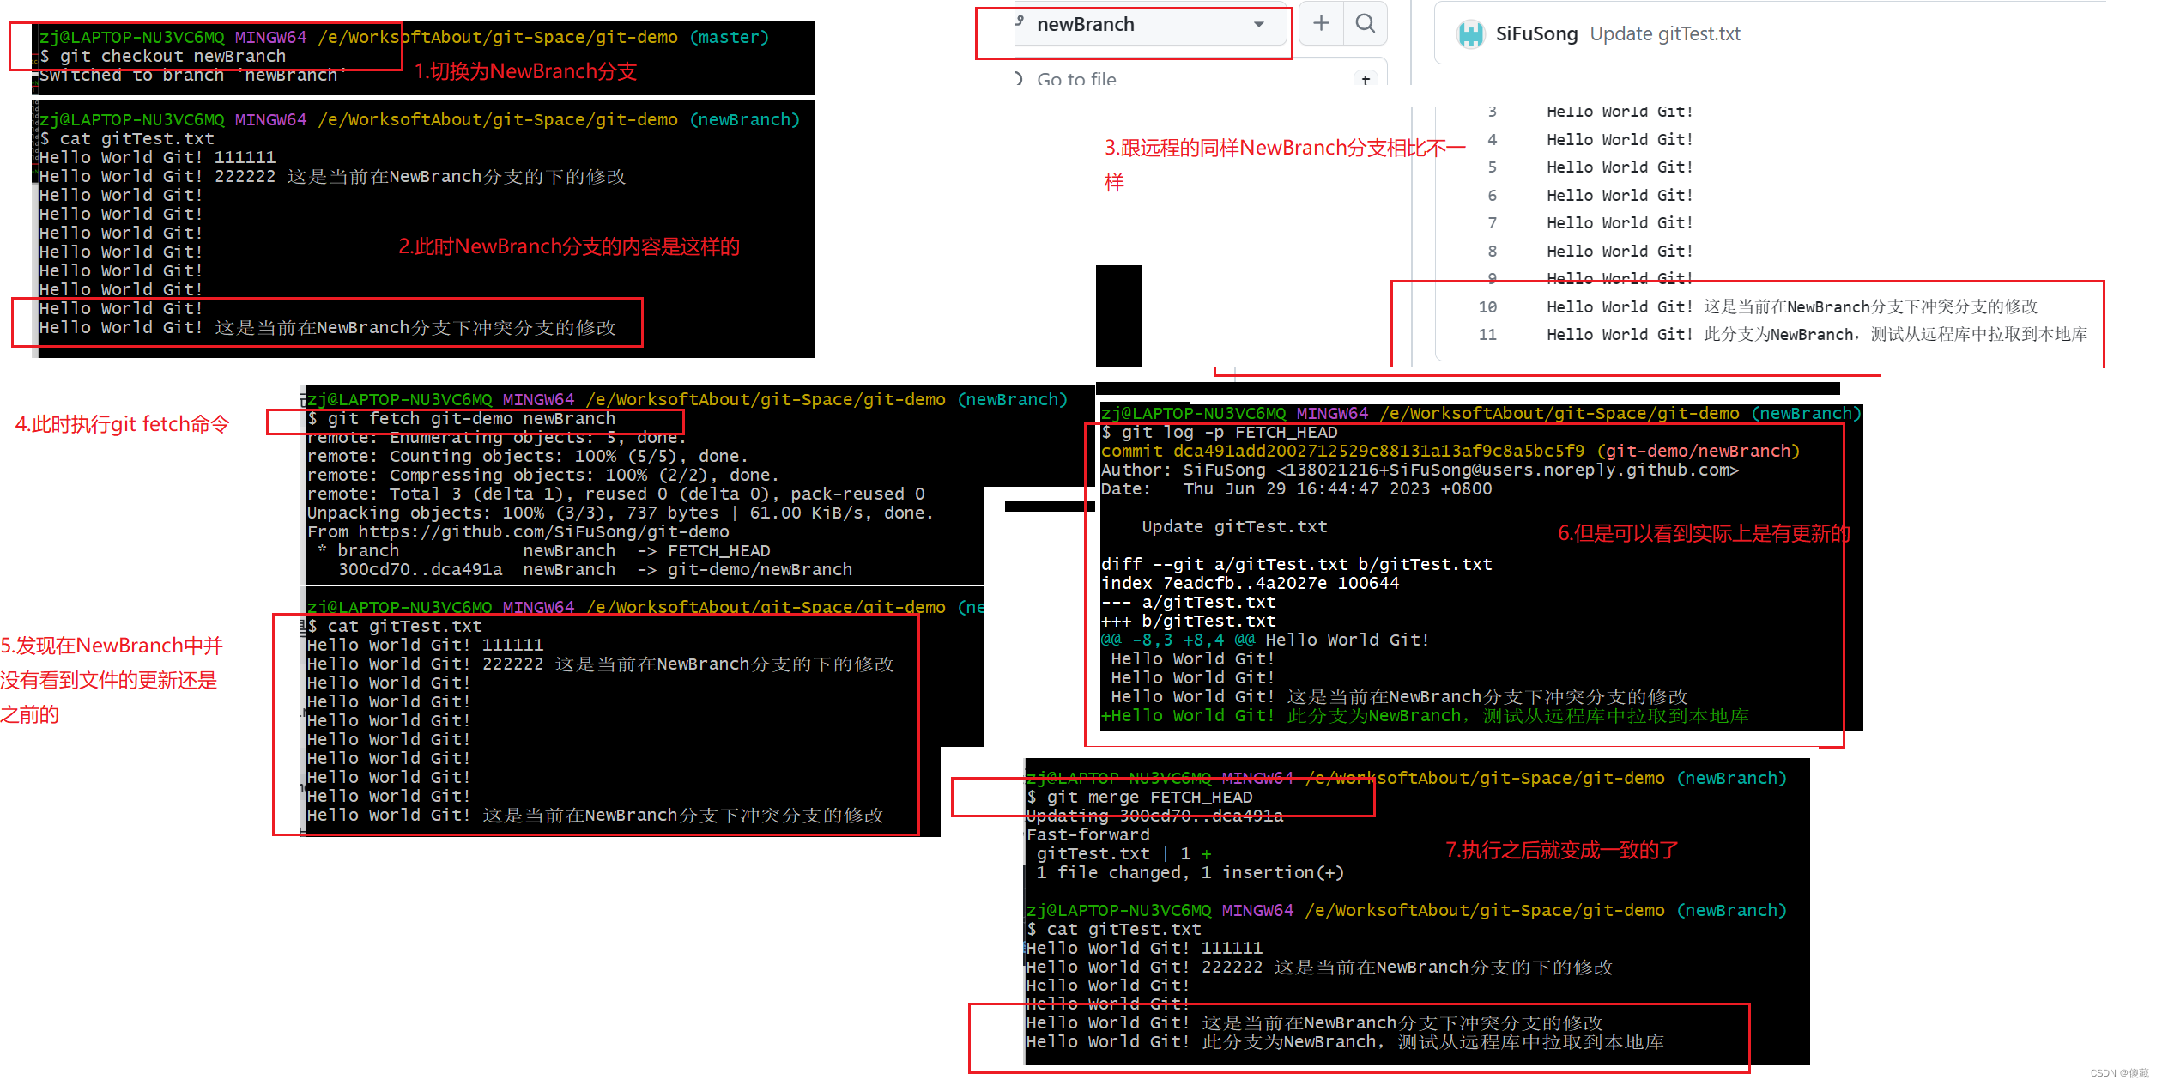Select line number 8 in GitHub viewer
The height and width of the screenshot is (1086, 2162).
(1493, 252)
